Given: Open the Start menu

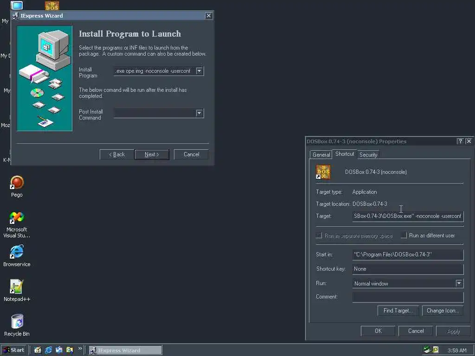Looking at the screenshot, I should coord(14,350).
